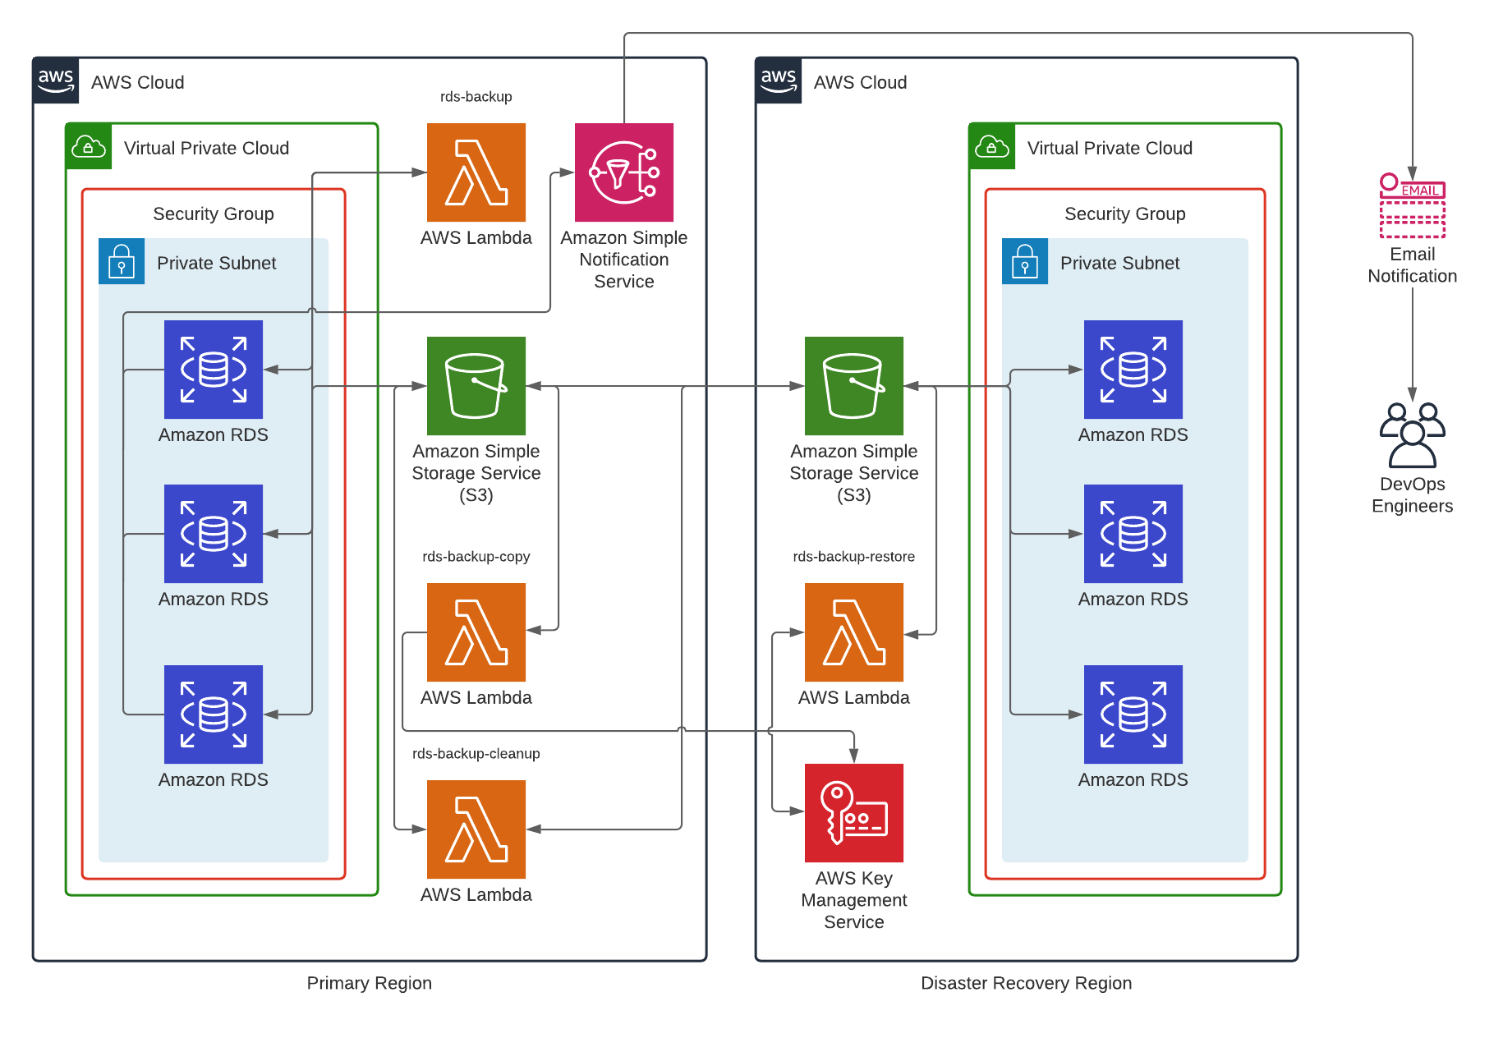This screenshot has width=1503, height=1043.
Task: Click the middle Amazon RDS icon in Primary Region
Action: click(214, 534)
